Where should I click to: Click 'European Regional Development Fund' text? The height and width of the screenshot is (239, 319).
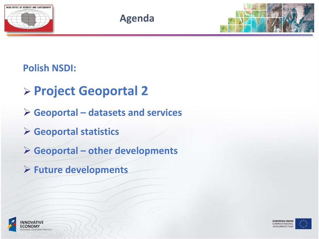[283, 225]
